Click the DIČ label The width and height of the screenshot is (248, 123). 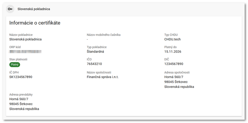pyautogui.click(x=167, y=59)
